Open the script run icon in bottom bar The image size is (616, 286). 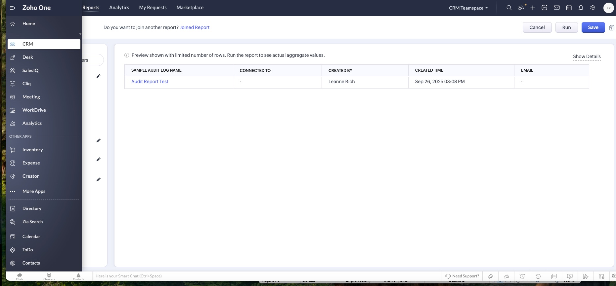pos(601,276)
